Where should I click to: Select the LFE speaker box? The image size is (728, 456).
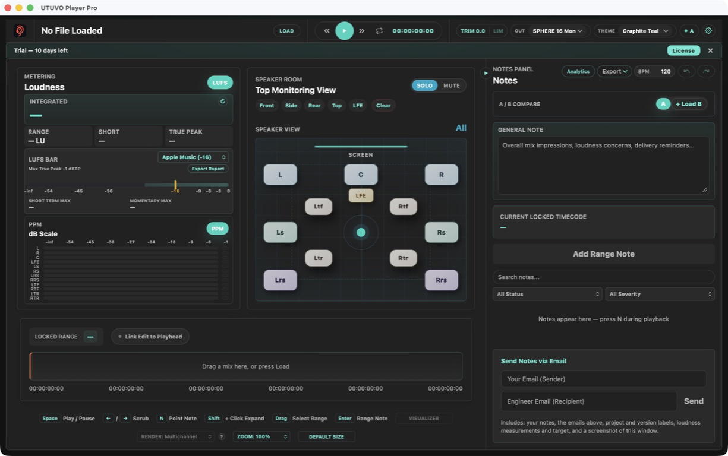[361, 195]
